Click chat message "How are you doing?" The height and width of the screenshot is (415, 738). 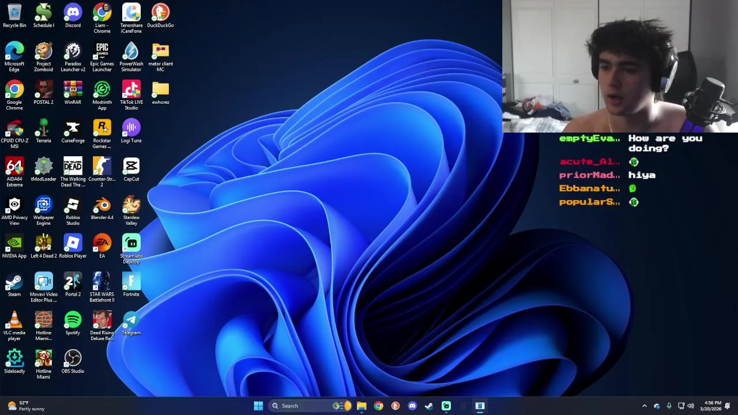click(665, 143)
